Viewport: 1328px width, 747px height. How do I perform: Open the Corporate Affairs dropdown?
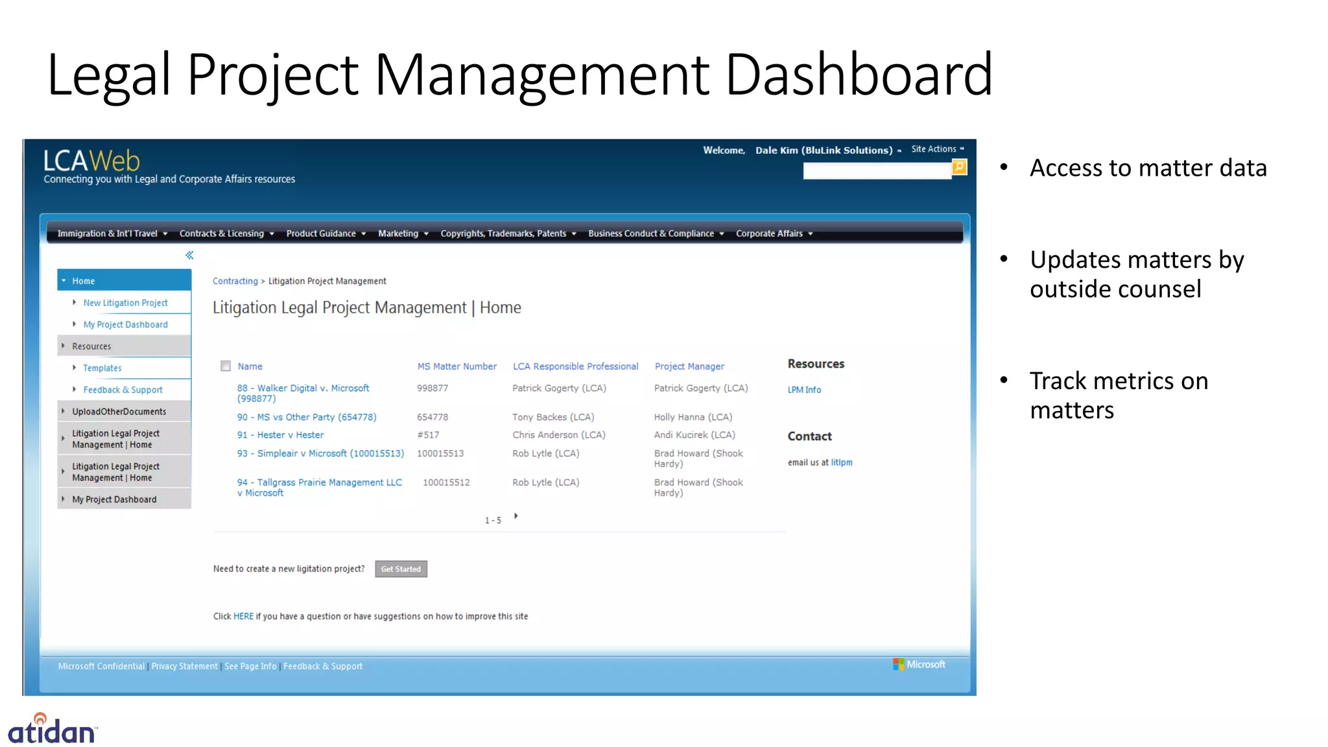tap(774, 233)
